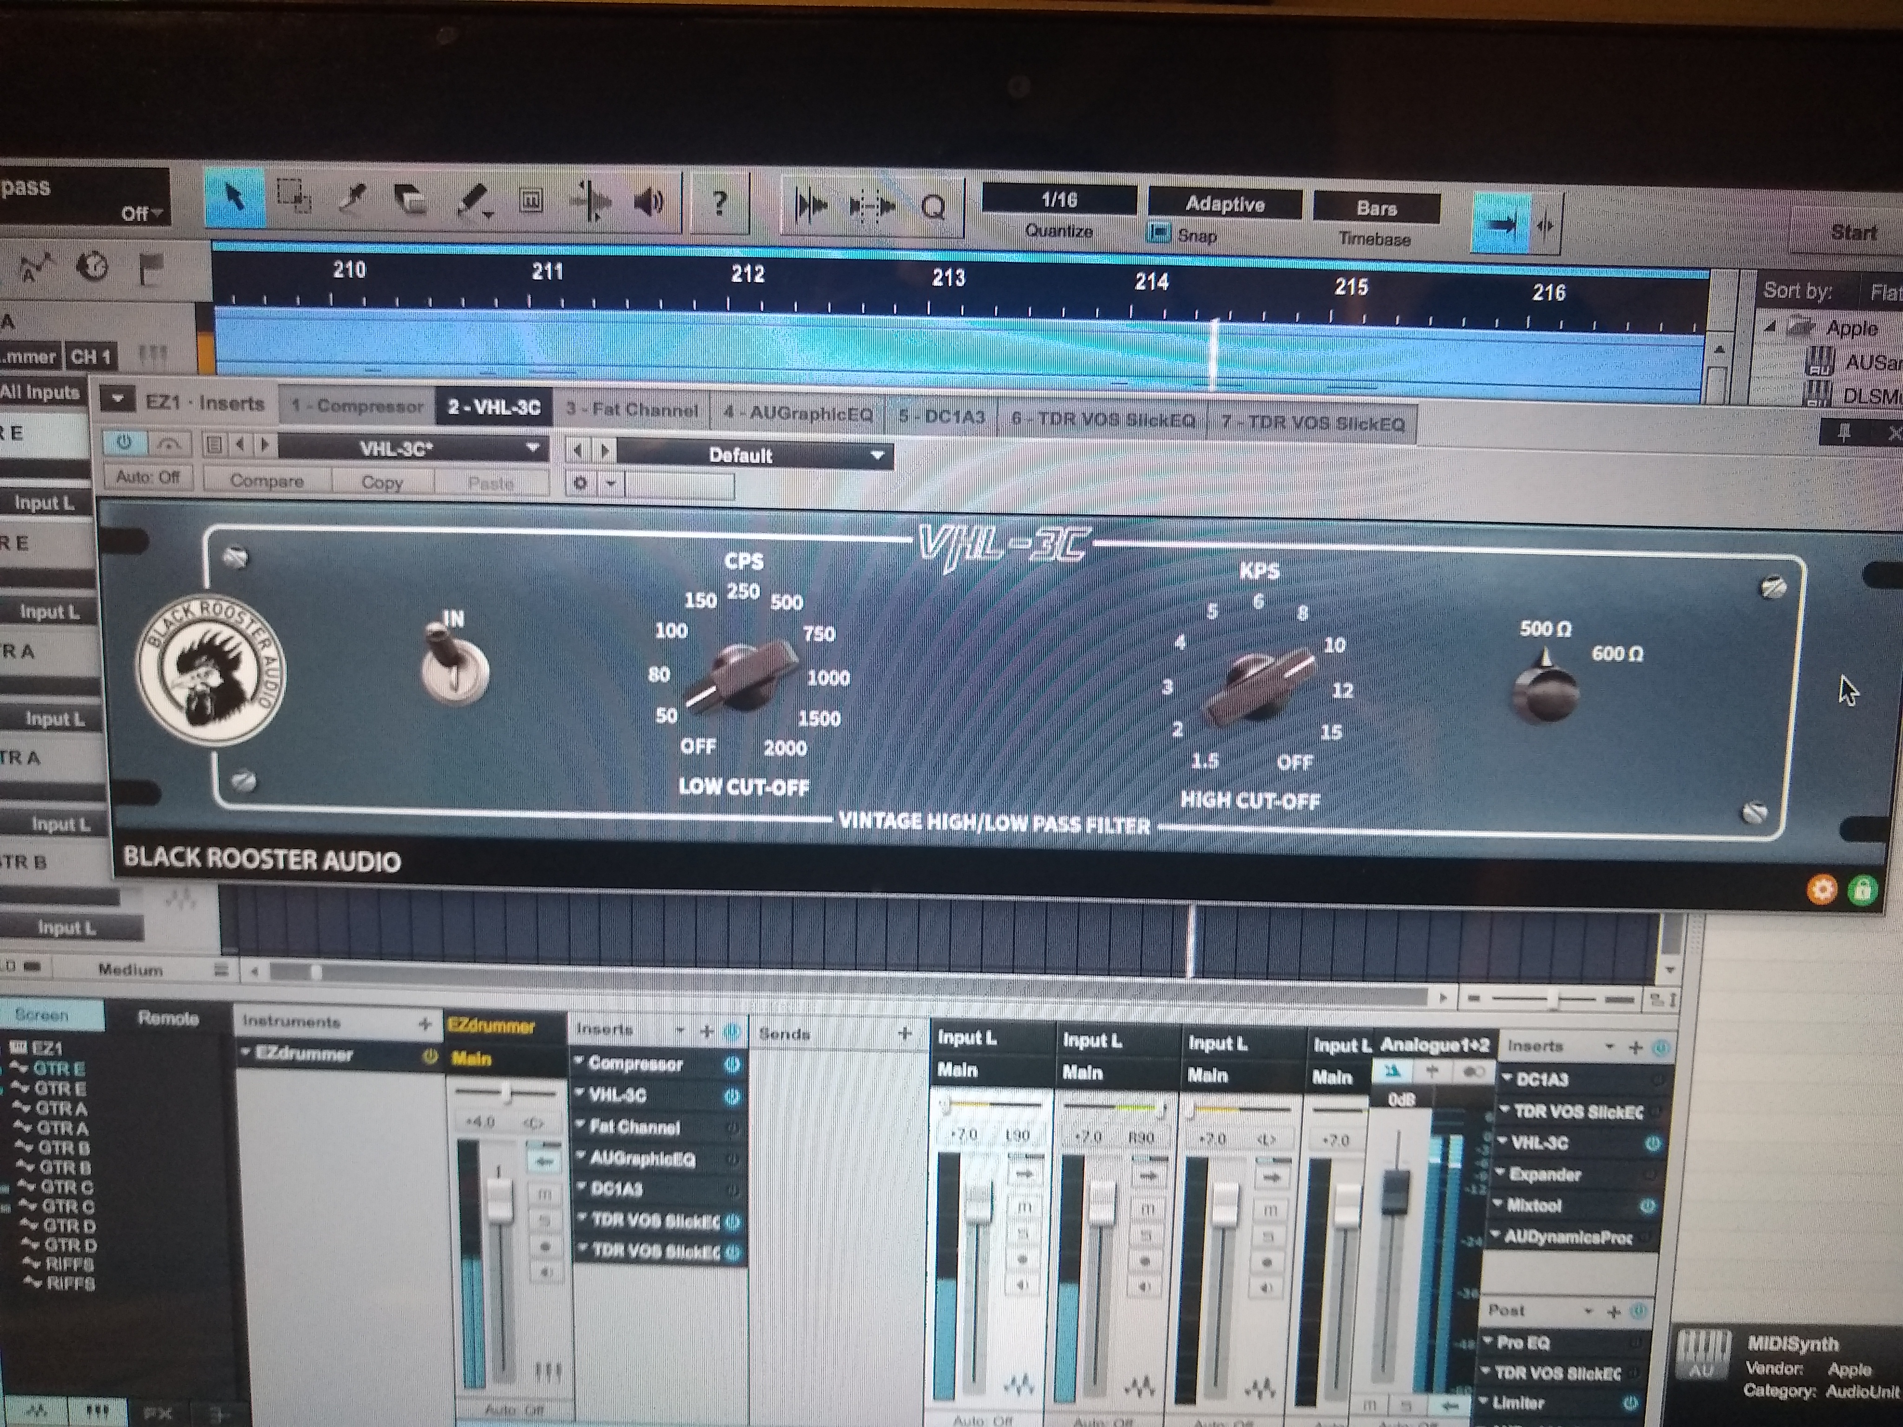Click the Copy button
This screenshot has height=1427, width=1903.
coord(382,483)
